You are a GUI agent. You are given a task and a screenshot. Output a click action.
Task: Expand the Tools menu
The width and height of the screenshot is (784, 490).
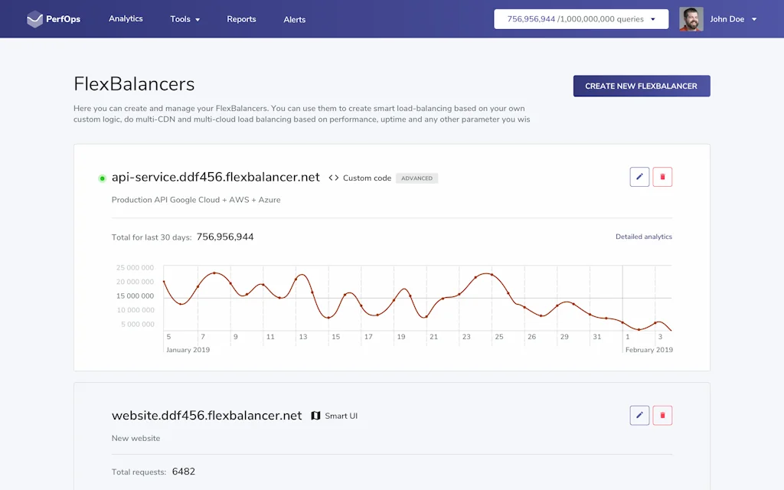point(185,19)
